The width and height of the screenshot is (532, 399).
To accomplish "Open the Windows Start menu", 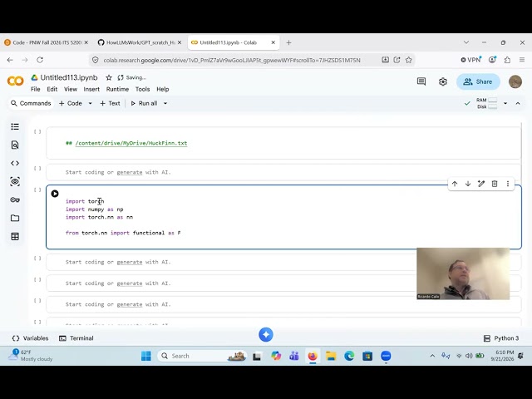I will click(x=146, y=356).
